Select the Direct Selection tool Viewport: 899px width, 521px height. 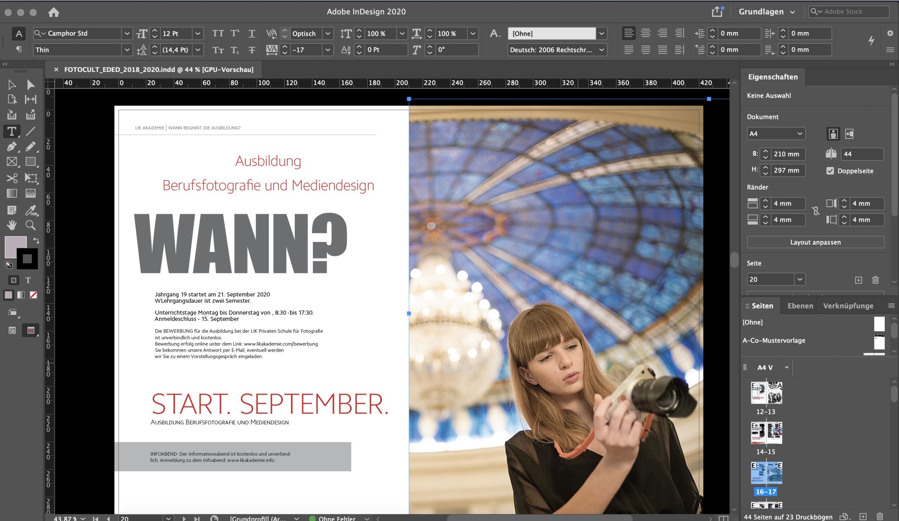[x=31, y=85]
